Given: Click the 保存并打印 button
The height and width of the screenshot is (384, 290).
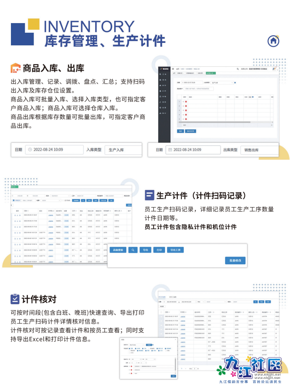Looking at the screenshot, I should point(190,131).
